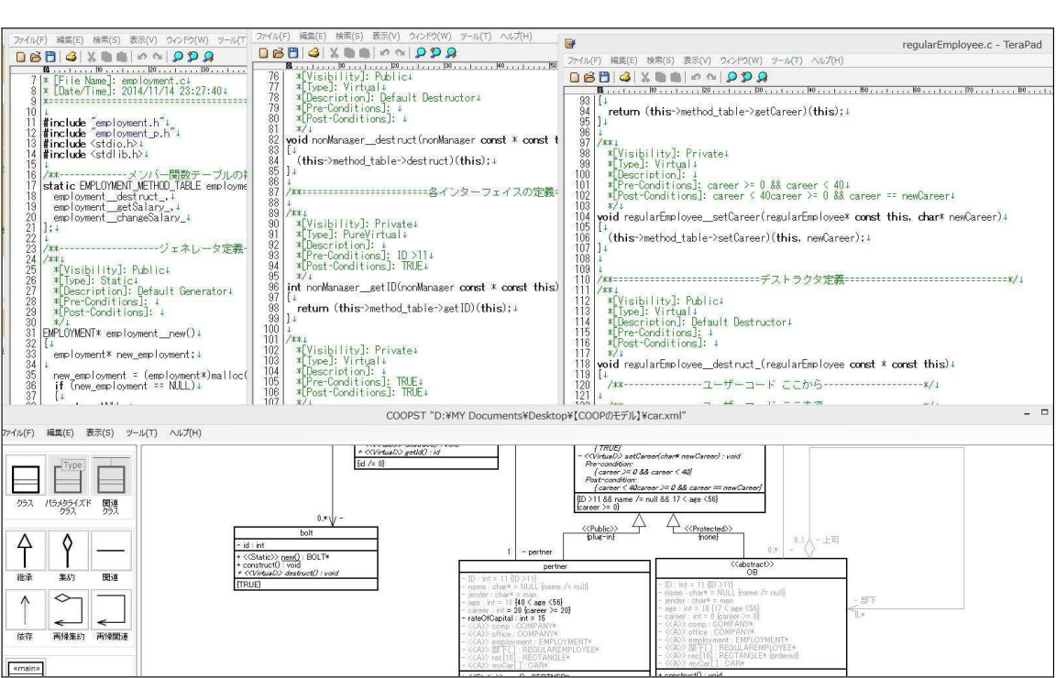The width and height of the screenshot is (1056, 678).
Task: Click Undo arrow in employment.c TeraPad window
Action: point(141,57)
